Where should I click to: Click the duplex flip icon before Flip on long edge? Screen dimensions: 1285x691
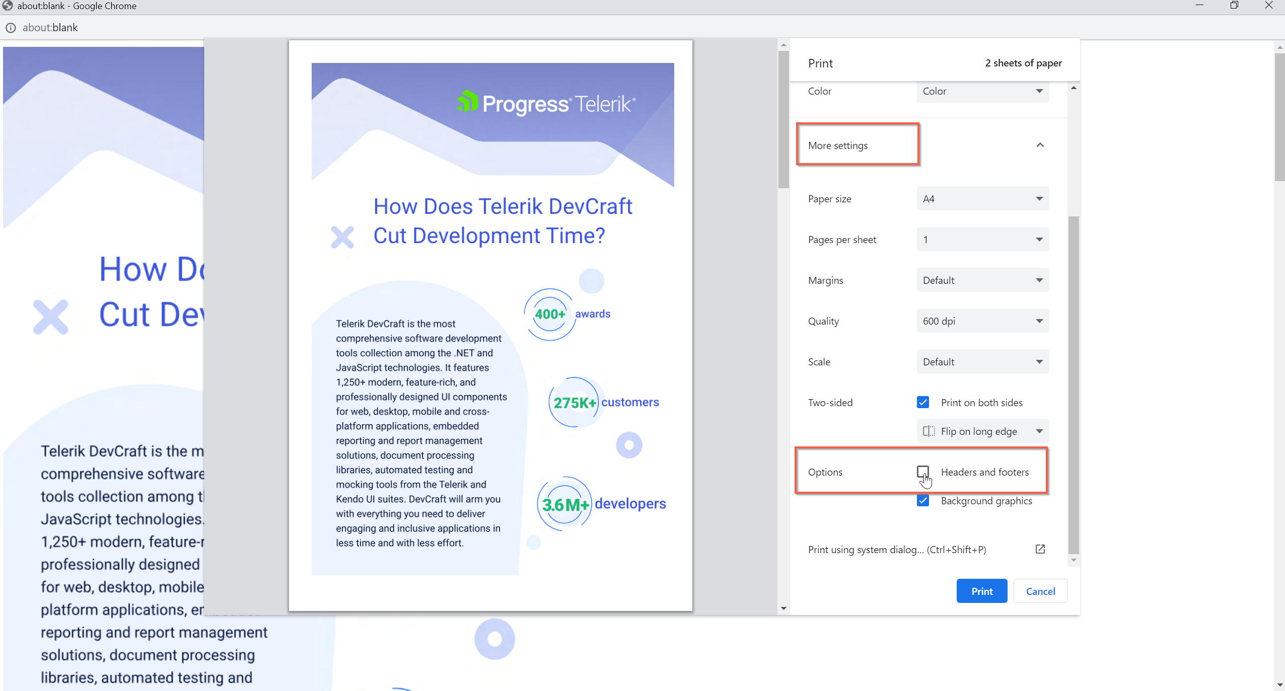[929, 431]
